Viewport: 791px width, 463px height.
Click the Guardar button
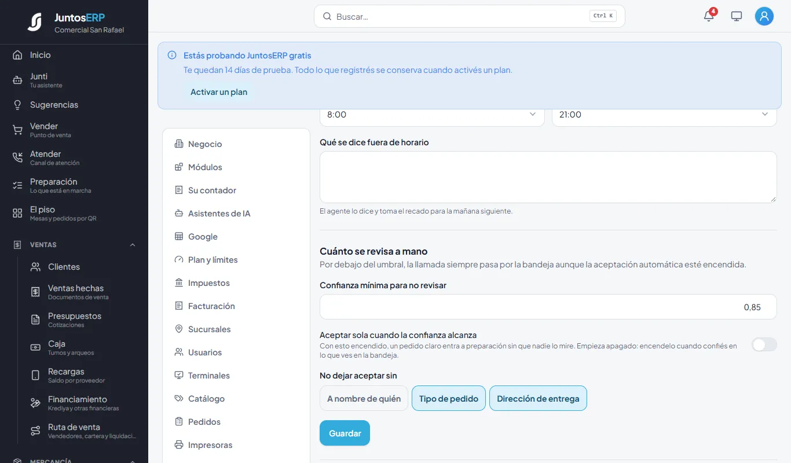tap(345, 433)
